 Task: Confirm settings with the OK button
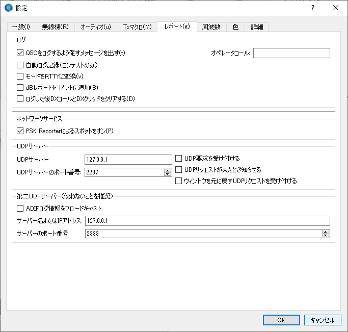281,320
